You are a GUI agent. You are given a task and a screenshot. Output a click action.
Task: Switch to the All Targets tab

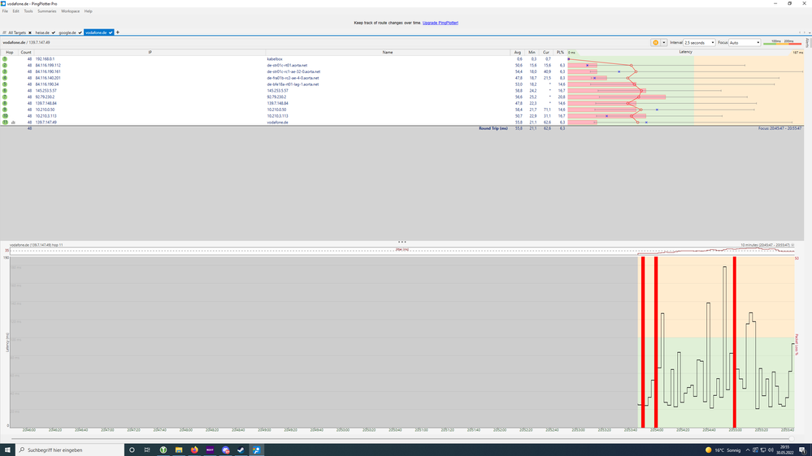[x=16, y=32]
